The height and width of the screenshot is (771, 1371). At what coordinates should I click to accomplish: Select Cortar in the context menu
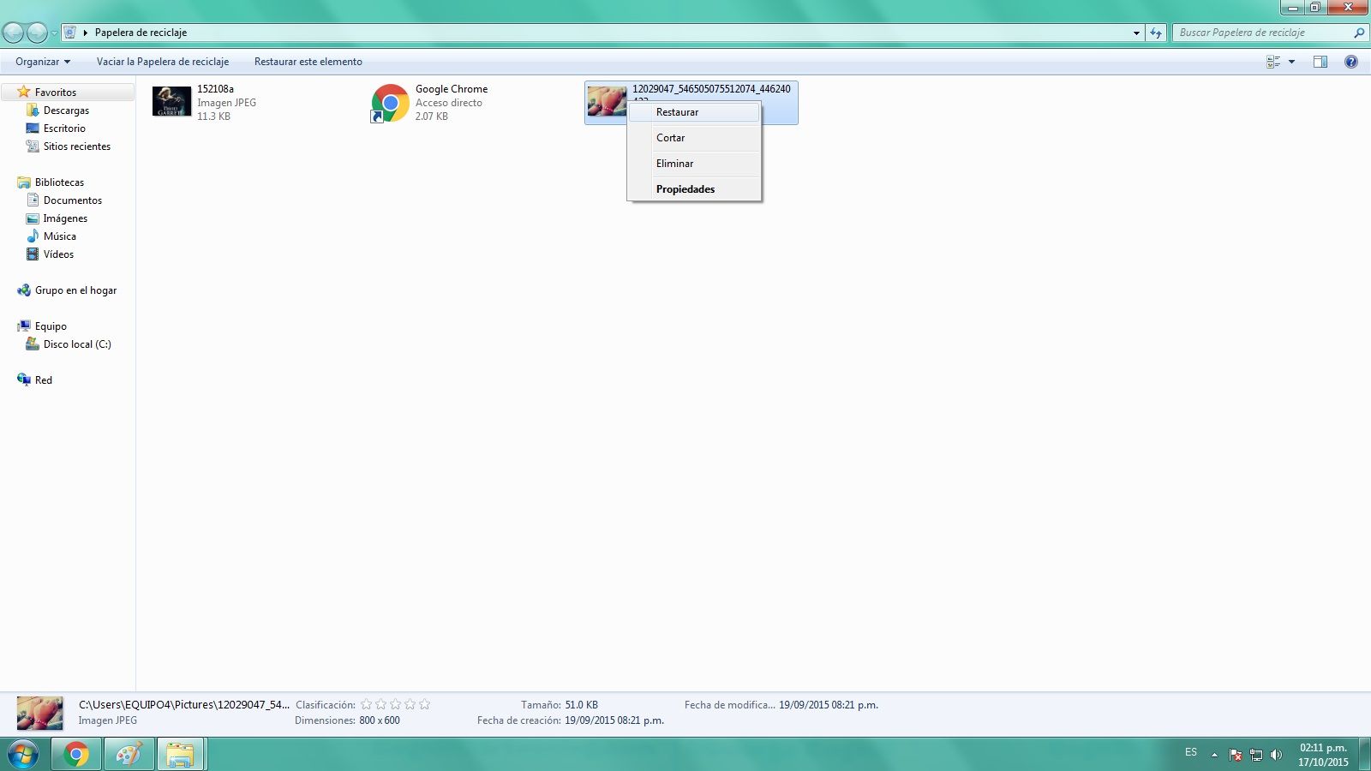[x=670, y=138]
